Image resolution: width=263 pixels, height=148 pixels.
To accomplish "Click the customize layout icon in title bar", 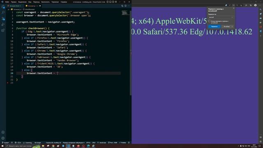I will (116, 2).
